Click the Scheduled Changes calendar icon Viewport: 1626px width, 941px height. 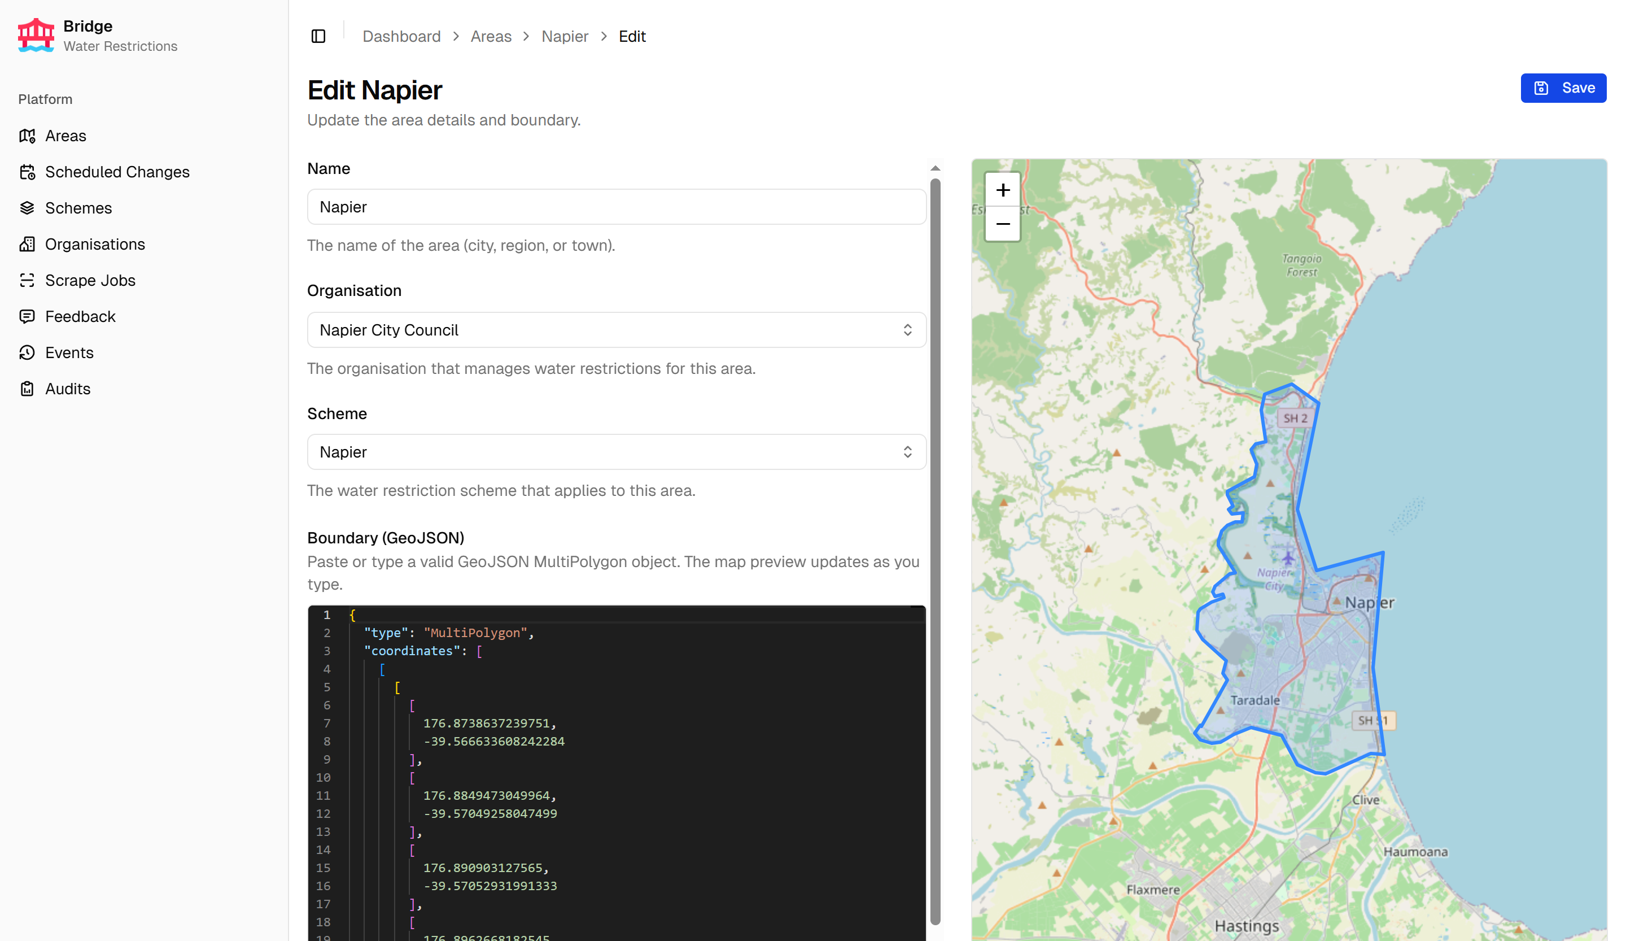[27, 172]
